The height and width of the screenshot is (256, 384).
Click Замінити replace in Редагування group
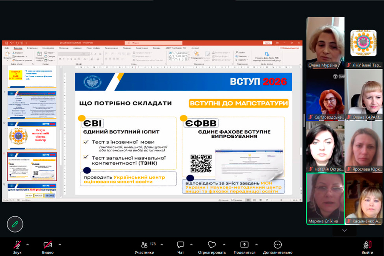tap(241, 56)
